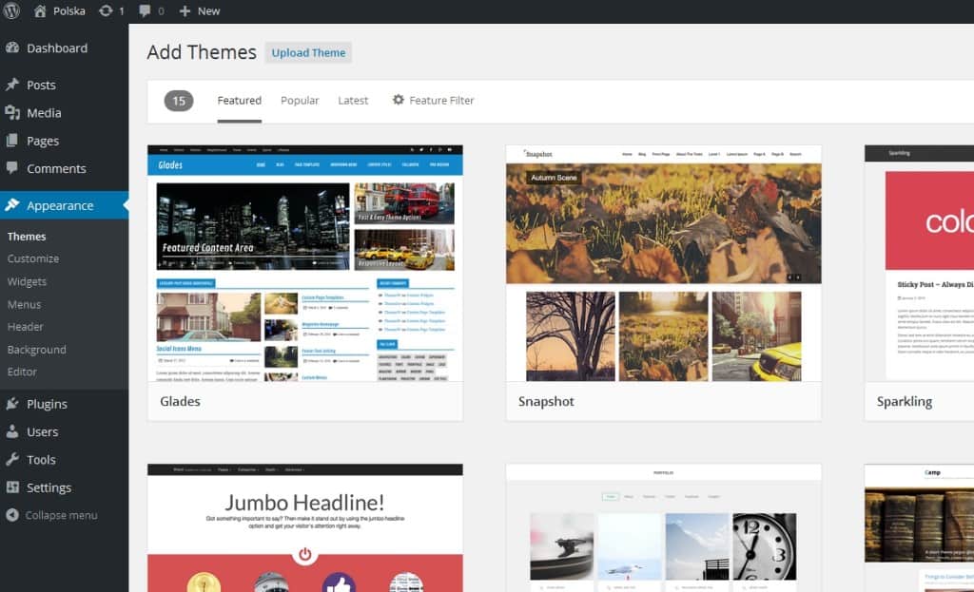
Task: Click the Pages document icon
Action: (12, 141)
